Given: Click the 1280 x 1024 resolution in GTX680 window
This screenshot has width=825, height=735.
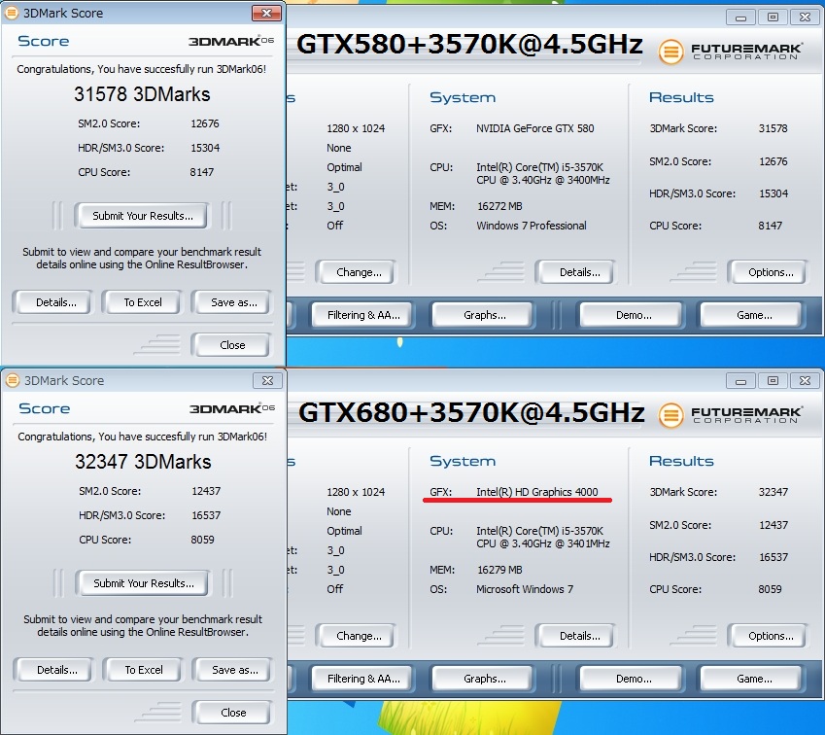Looking at the screenshot, I should point(356,492).
